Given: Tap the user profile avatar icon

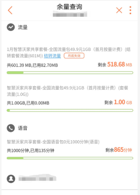Looking at the screenshot, I should click(11, 179).
